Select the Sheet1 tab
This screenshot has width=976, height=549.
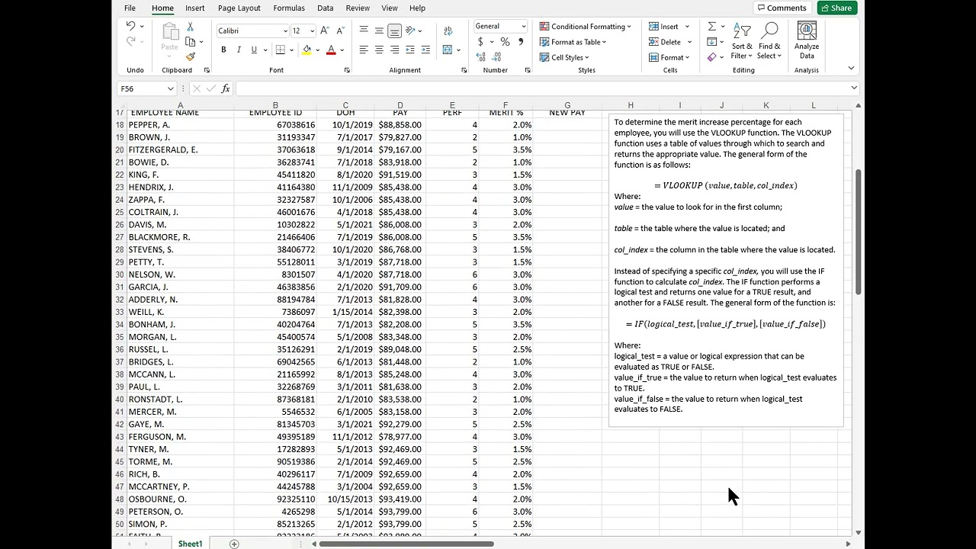(x=190, y=544)
